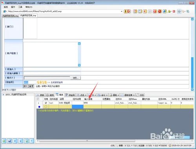
Task: Click the magnifier zoom icon in the toolbar
Action: pyautogui.click(x=183, y=11)
